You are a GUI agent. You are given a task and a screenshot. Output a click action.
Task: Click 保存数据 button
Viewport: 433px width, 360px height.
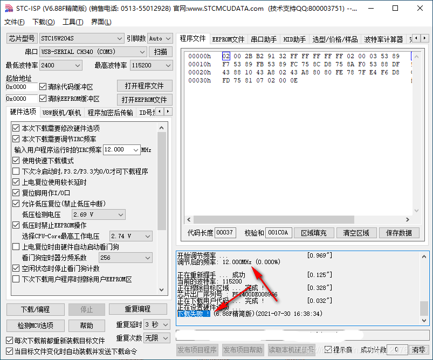coord(398,233)
